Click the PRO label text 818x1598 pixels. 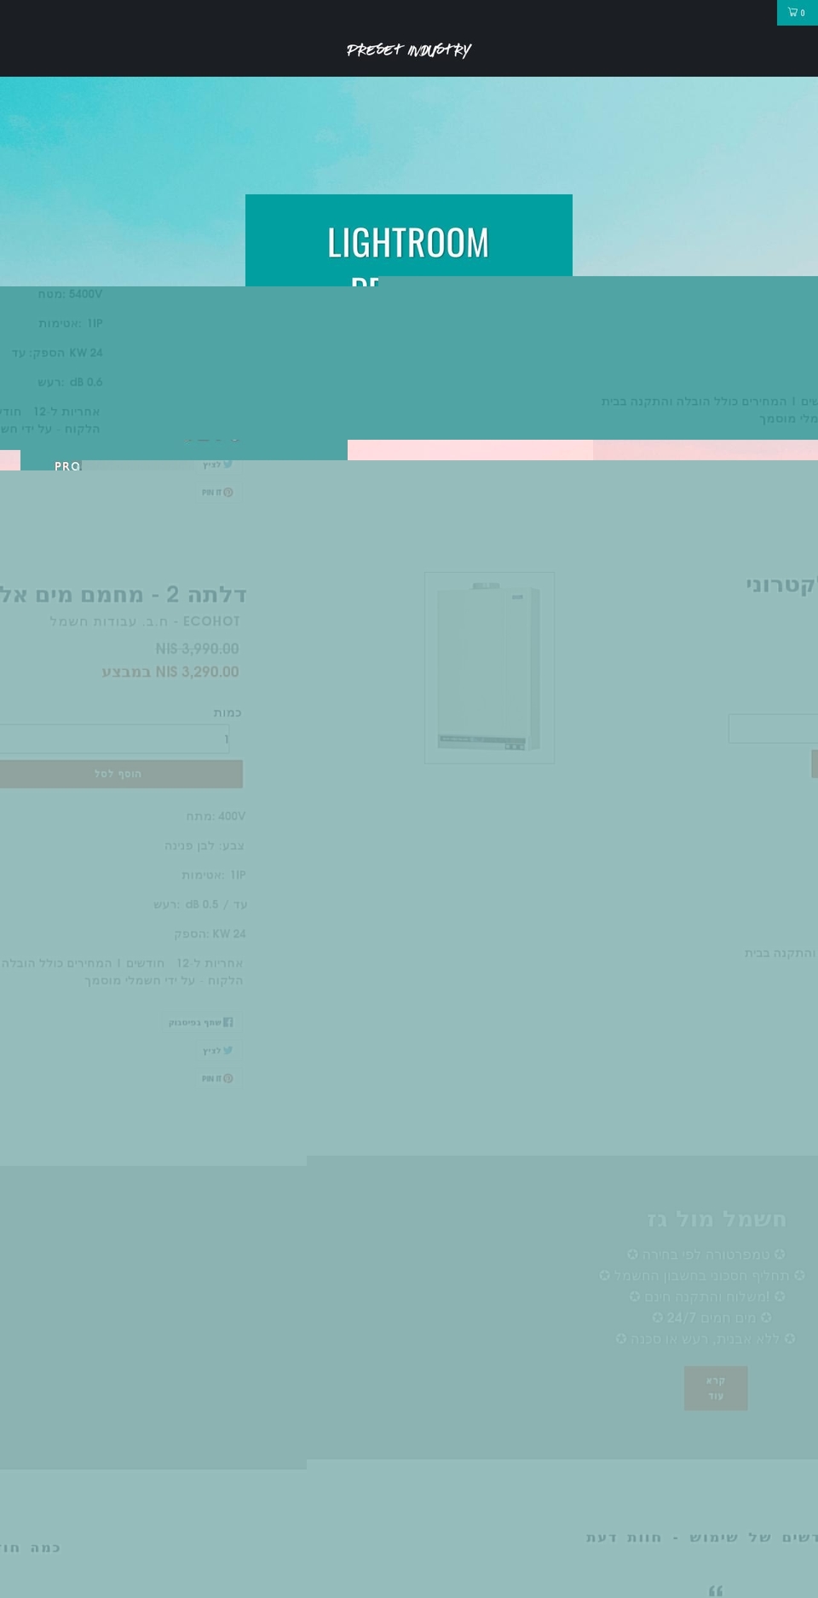coord(67,466)
